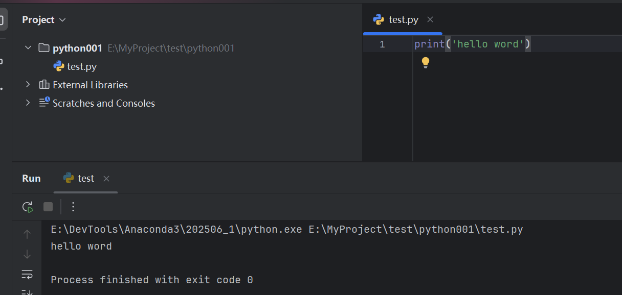Jump up the stack trace arrow
The image size is (622, 295).
tap(27, 234)
